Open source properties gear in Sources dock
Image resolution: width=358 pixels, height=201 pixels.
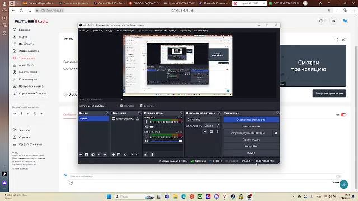pos(125,155)
